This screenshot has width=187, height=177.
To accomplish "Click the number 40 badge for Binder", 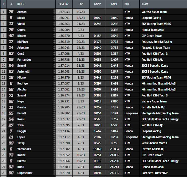I will click(11, 36).
